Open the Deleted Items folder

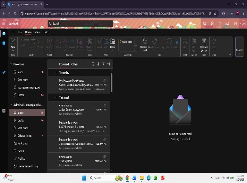(24, 136)
